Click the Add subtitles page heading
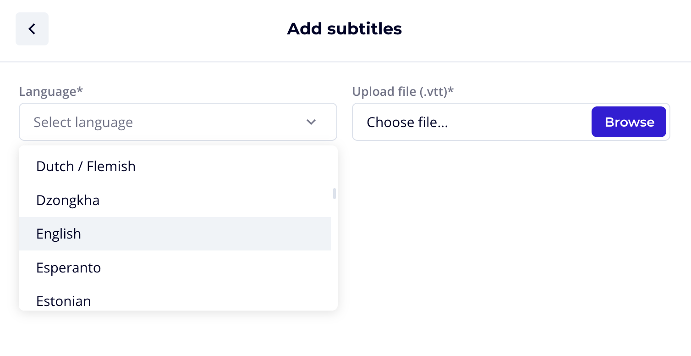This screenshot has width=691, height=356. tap(345, 29)
